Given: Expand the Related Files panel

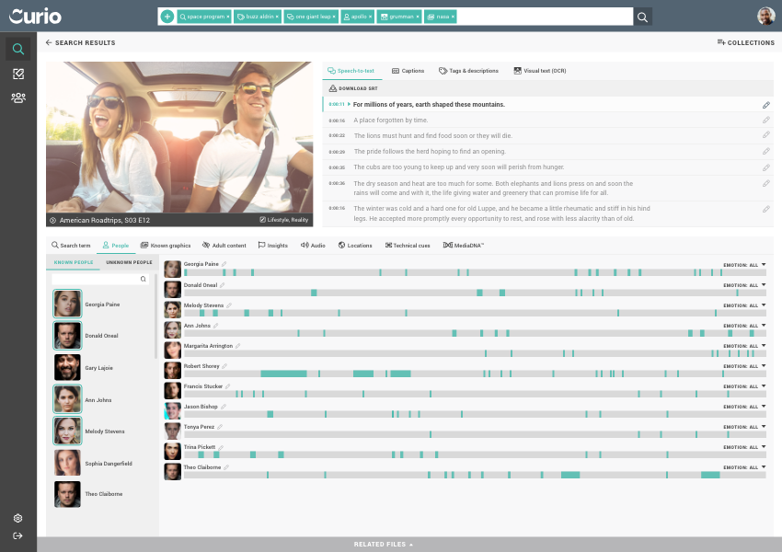Looking at the screenshot, I should [x=384, y=545].
